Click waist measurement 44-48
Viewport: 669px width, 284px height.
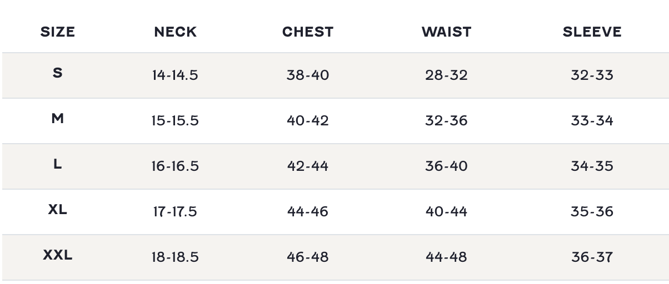tap(446, 257)
